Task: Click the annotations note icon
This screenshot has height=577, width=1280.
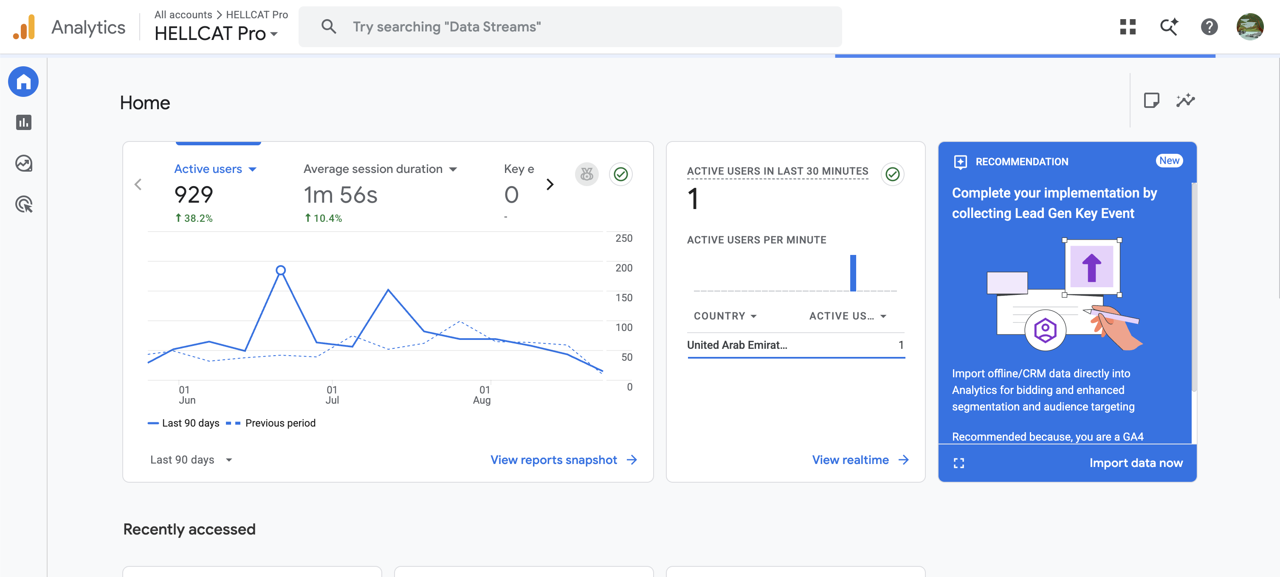Action: [1151, 100]
